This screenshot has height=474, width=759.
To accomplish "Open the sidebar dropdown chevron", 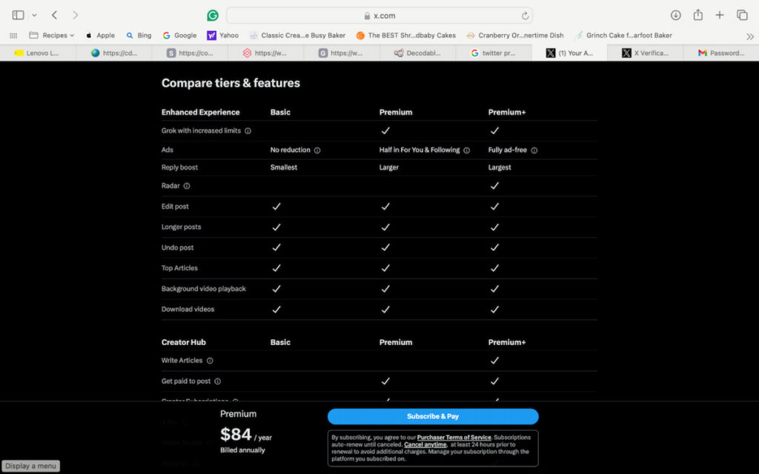I will [x=34, y=15].
